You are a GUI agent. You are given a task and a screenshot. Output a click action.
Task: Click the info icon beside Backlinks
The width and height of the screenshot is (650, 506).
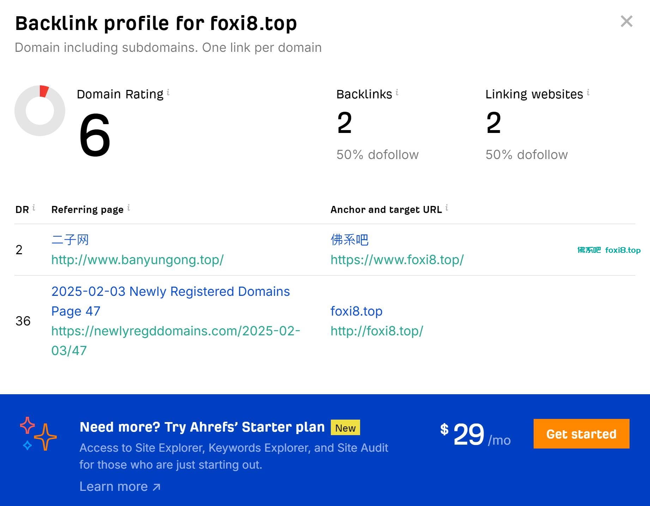pyautogui.click(x=397, y=92)
